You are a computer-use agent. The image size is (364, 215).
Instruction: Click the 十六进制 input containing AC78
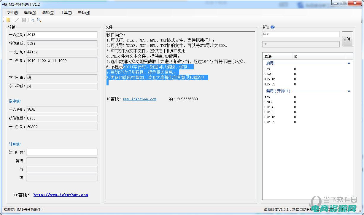62,35
